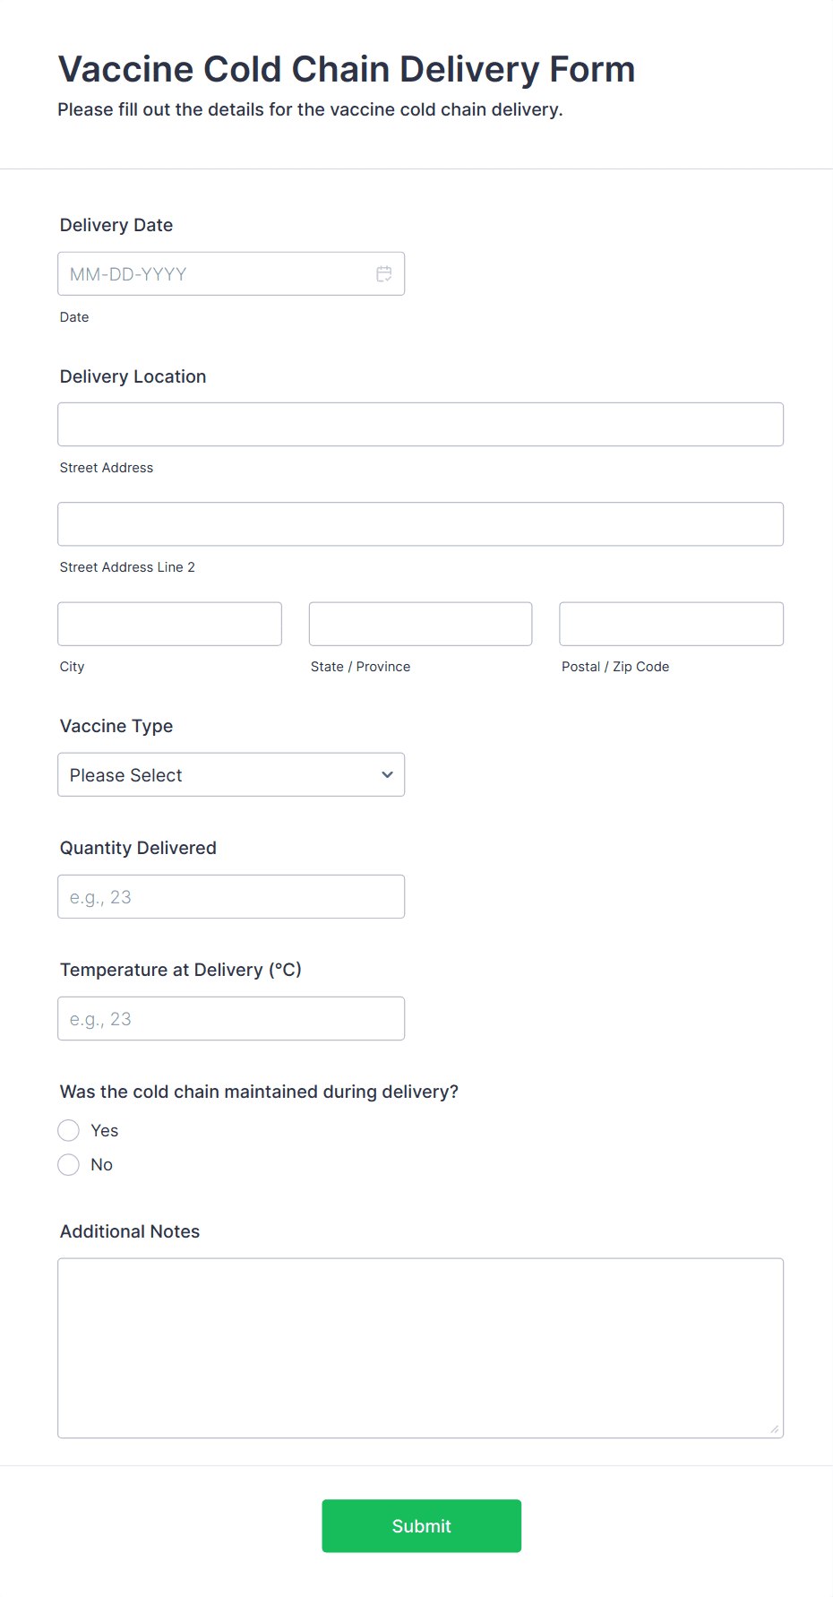Click the Vaccine Type field label

pyautogui.click(x=116, y=726)
